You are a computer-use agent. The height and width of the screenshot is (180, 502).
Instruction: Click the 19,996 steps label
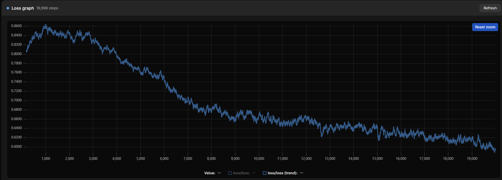[x=47, y=8]
